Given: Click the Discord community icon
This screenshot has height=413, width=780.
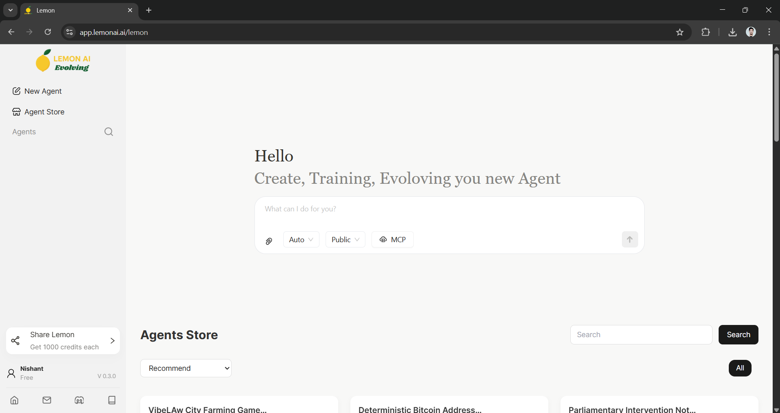Looking at the screenshot, I should click(x=79, y=400).
